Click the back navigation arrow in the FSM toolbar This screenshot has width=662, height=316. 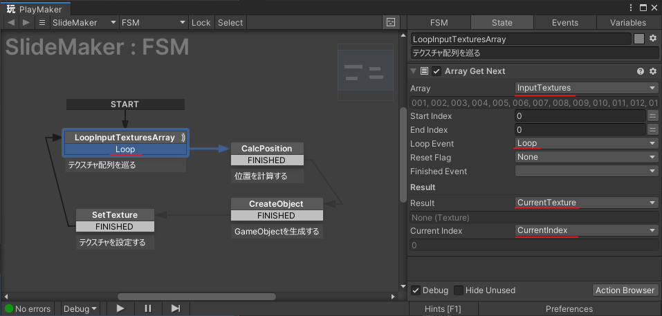coord(11,23)
